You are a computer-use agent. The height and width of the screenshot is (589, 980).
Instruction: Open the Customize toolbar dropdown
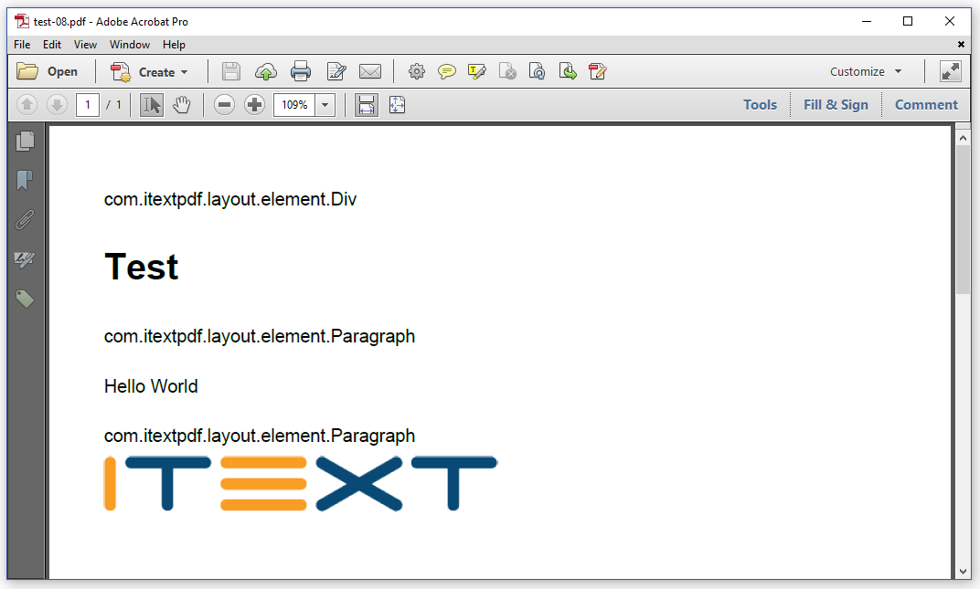[866, 72]
